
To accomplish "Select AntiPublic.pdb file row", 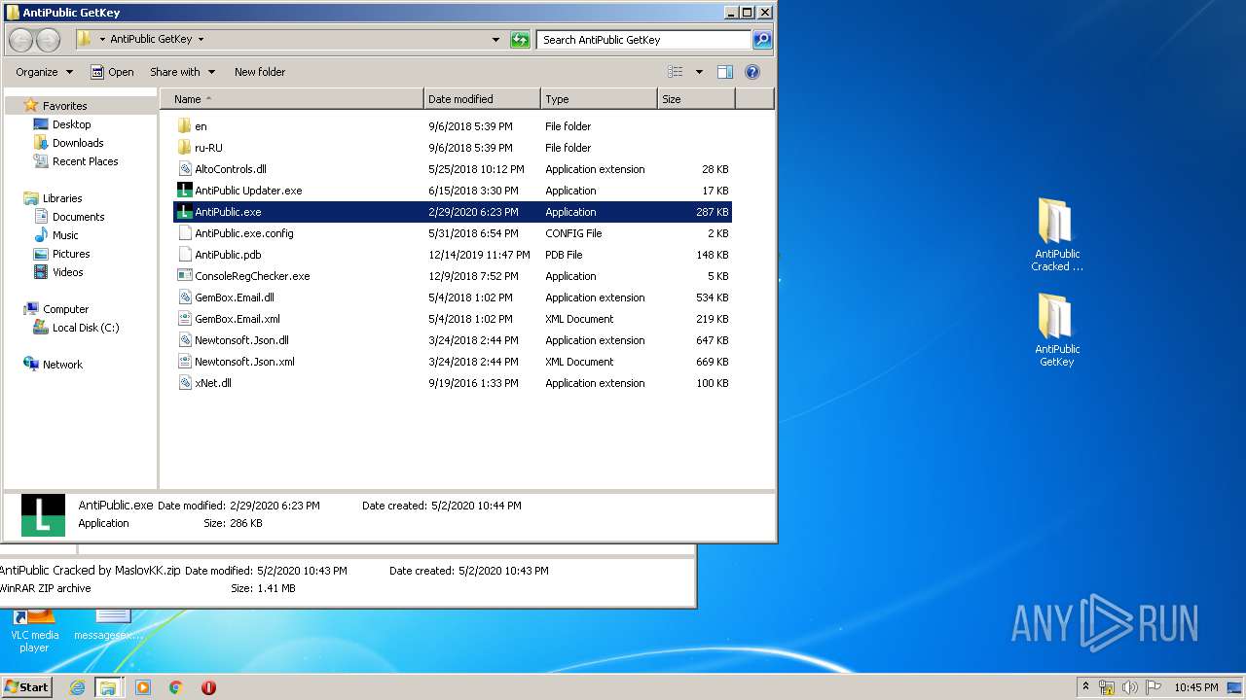I will 453,255.
